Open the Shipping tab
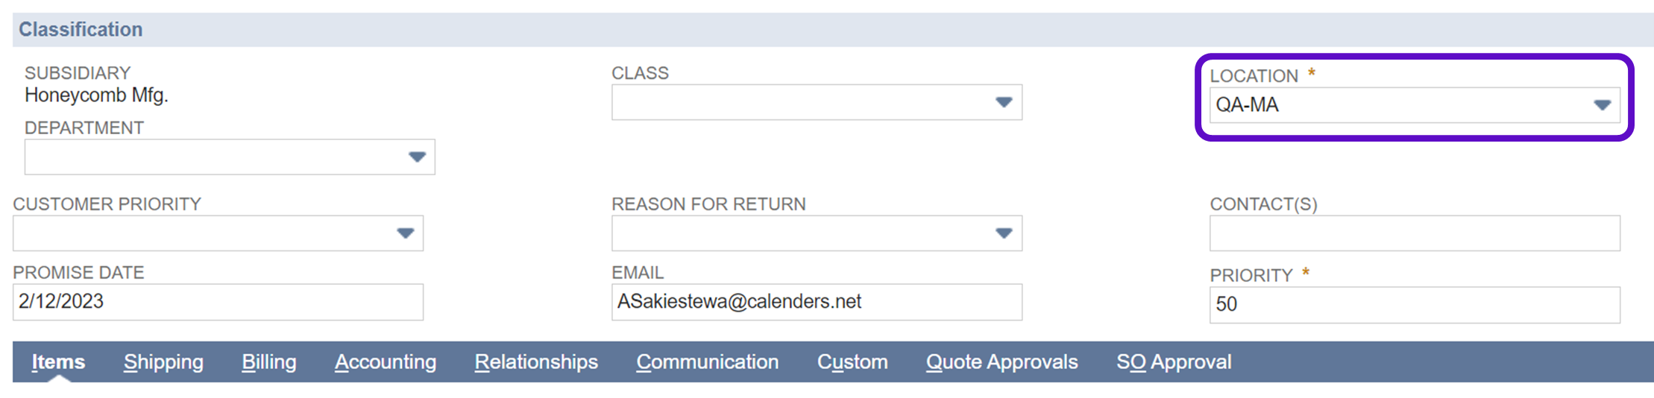1654x398 pixels. (x=163, y=362)
